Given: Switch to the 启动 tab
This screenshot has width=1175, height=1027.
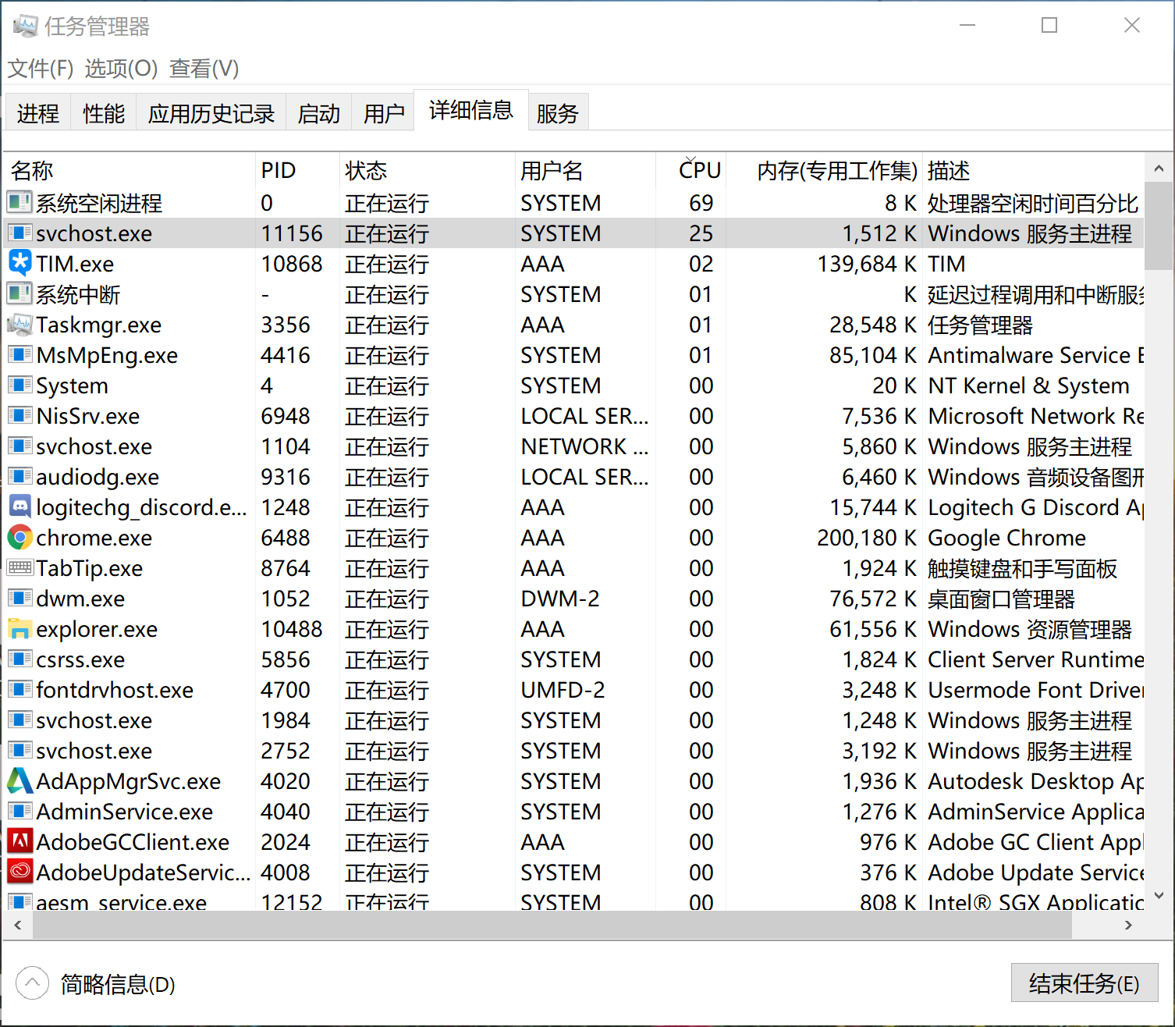Looking at the screenshot, I should pos(319,113).
